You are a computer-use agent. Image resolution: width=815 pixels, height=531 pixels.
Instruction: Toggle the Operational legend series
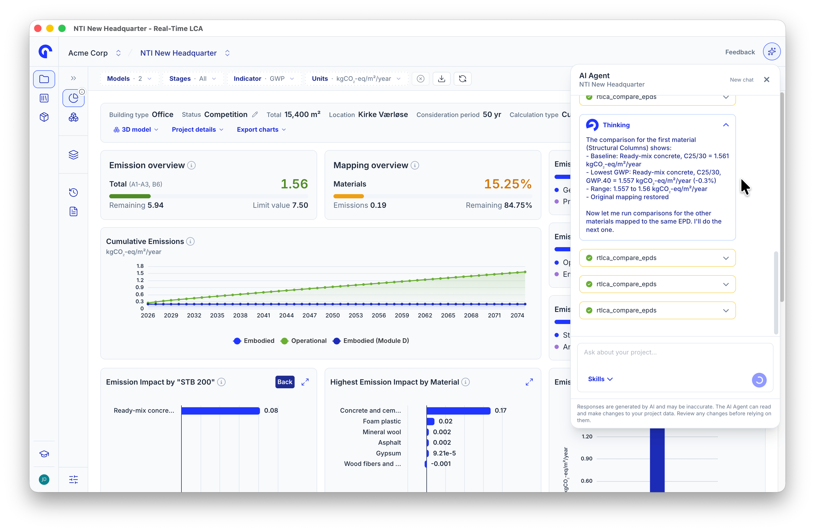304,341
